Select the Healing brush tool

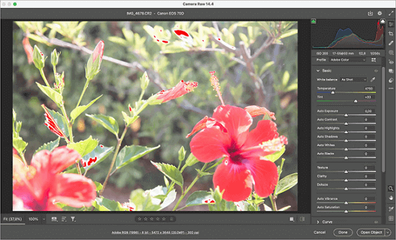point(391,43)
